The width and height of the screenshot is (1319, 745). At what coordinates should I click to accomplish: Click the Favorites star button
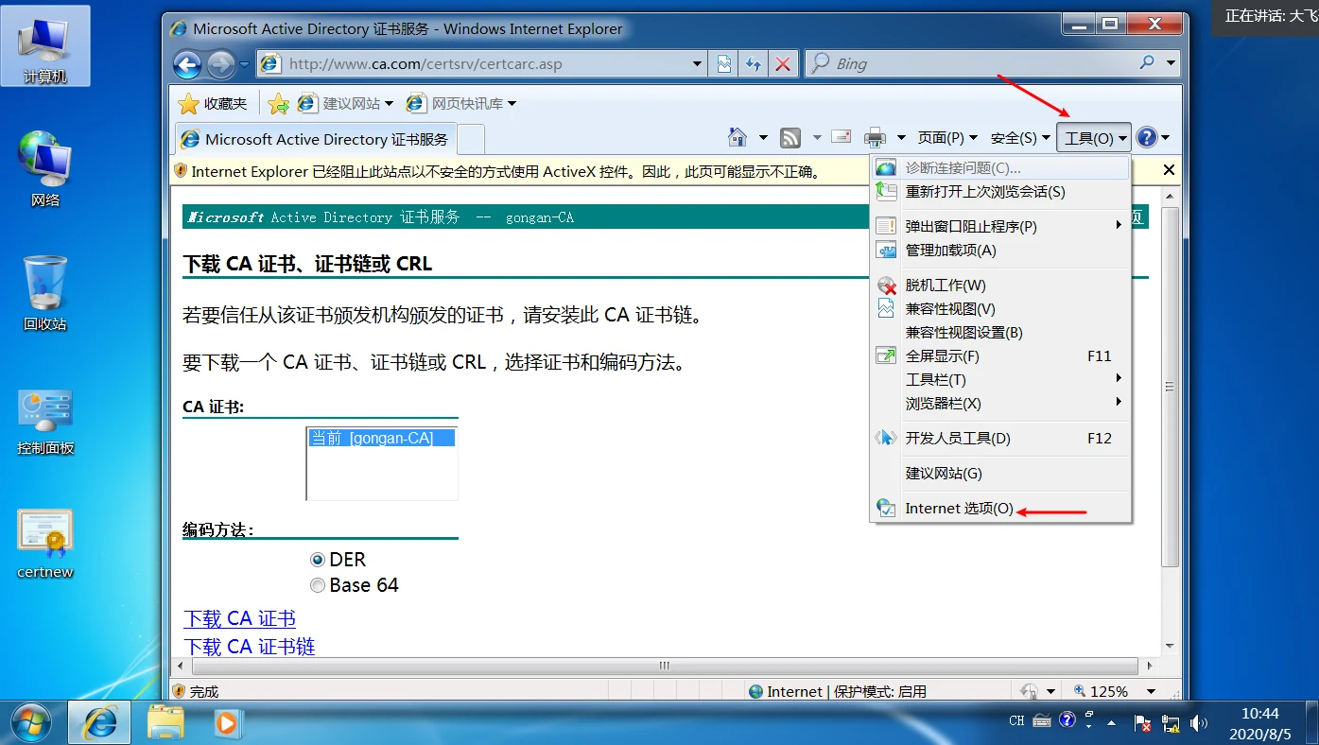click(x=213, y=104)
